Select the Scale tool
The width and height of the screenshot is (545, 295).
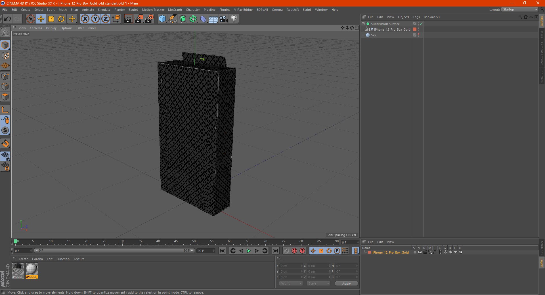51,19
